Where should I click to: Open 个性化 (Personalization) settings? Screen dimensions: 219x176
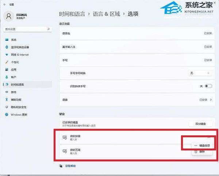pyautogui.click(x=15, y=62)
